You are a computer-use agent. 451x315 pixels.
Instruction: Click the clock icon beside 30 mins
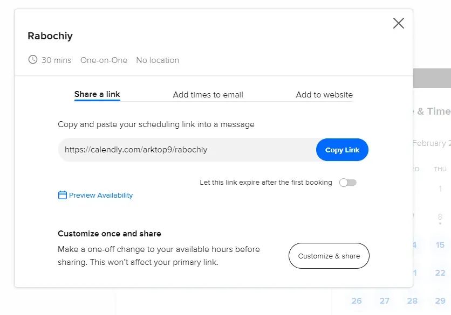pyautogui.click(x=33, y=60)
